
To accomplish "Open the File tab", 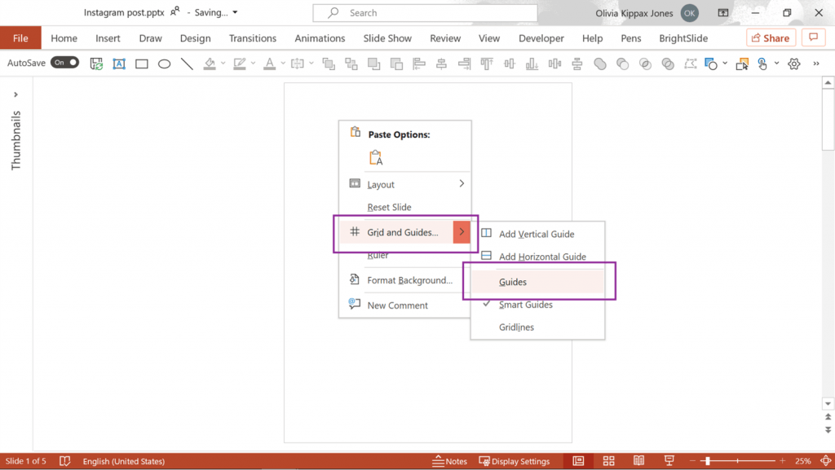I will coord(20,37).
